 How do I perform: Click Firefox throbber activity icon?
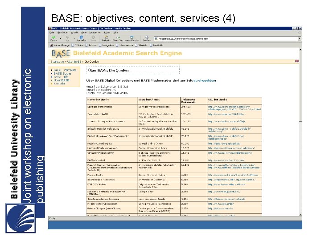coord(300,32)
